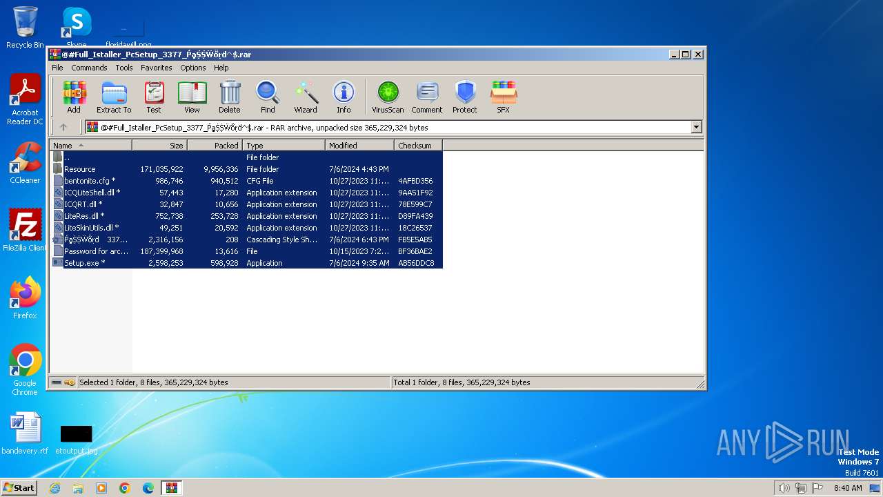Image resolution: width=883 pixels, height=497 pixels.
Task: Expand the archive path dropdown
Action: coord(696,127)
